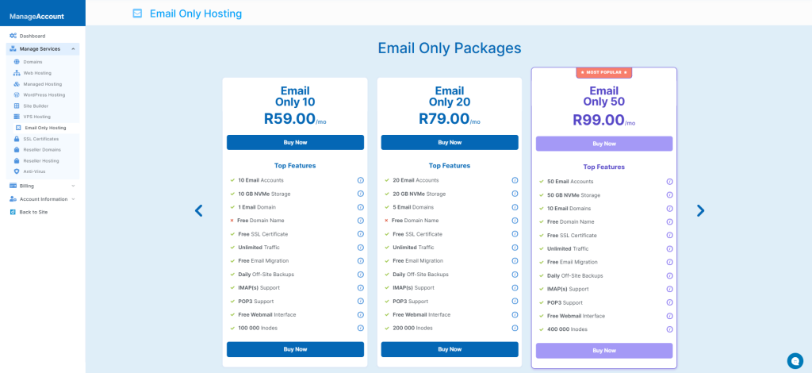Click info icon for 10 Email Accounts
Viewport: 812px width, 373px height.
pyautogui.click(x=360, y=180)
